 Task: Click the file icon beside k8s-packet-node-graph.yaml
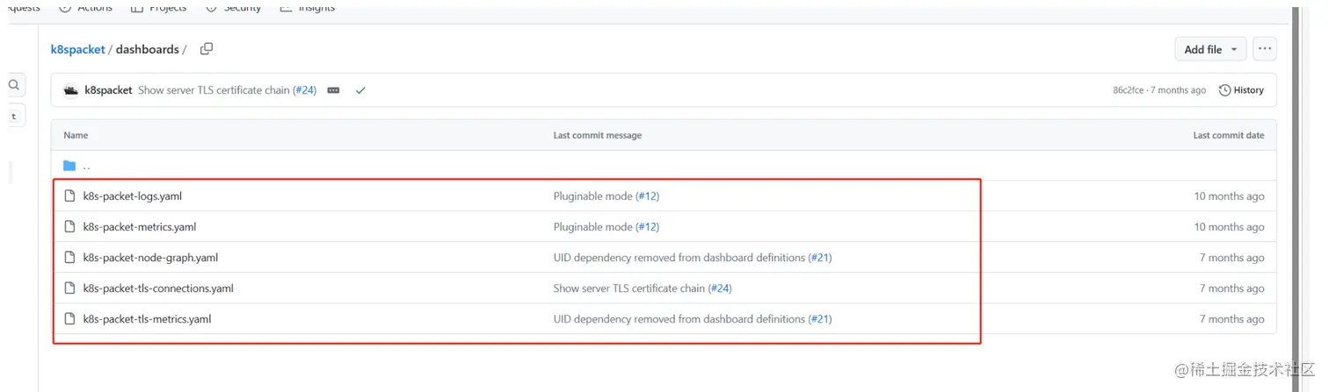click(x=70, y=258)
